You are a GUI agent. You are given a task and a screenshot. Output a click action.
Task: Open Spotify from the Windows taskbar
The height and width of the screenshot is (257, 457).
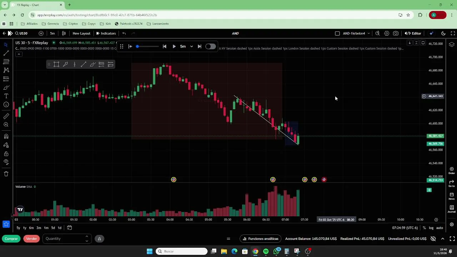[266, 251]
